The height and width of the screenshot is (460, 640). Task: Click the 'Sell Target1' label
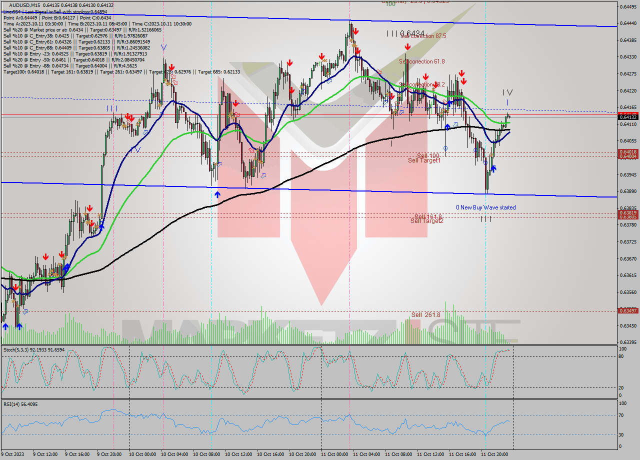(424, 160)
